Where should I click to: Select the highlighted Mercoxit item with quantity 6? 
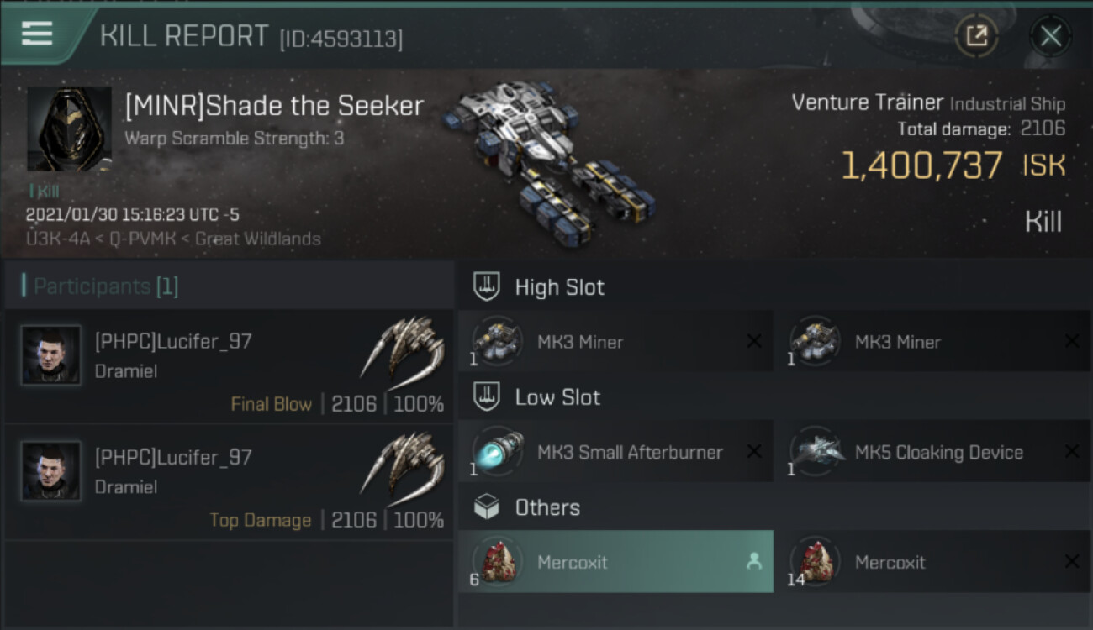[x=615, y=562]
